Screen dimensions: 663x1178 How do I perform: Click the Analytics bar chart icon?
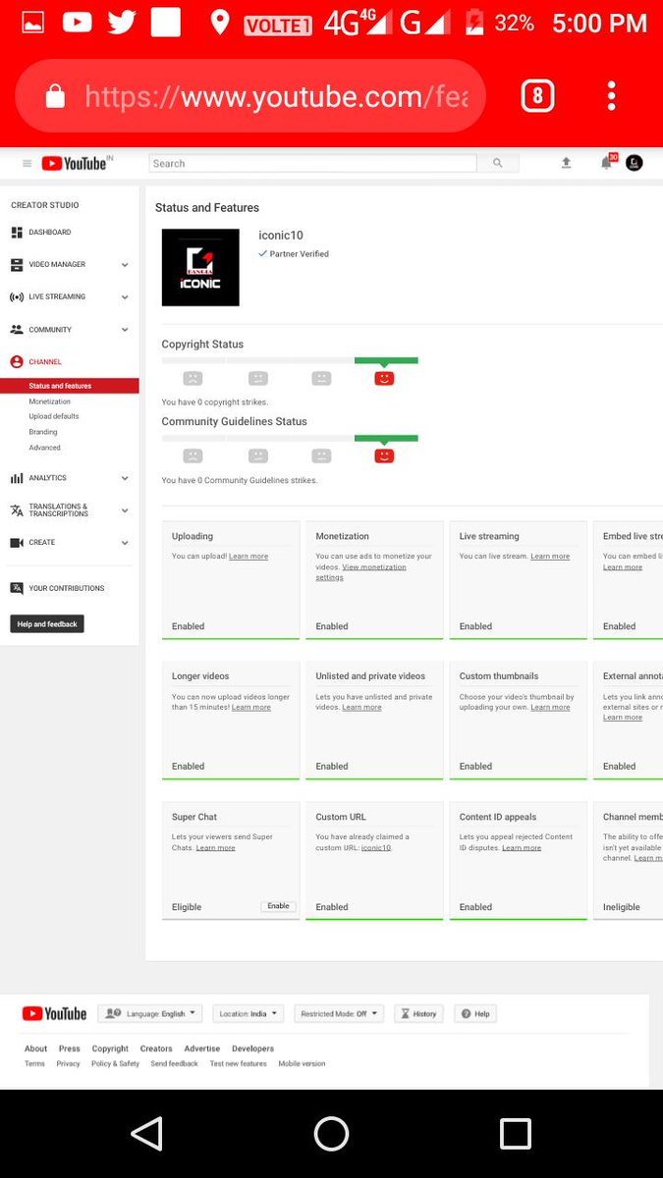pyautogui.click(x=17, y=478)
